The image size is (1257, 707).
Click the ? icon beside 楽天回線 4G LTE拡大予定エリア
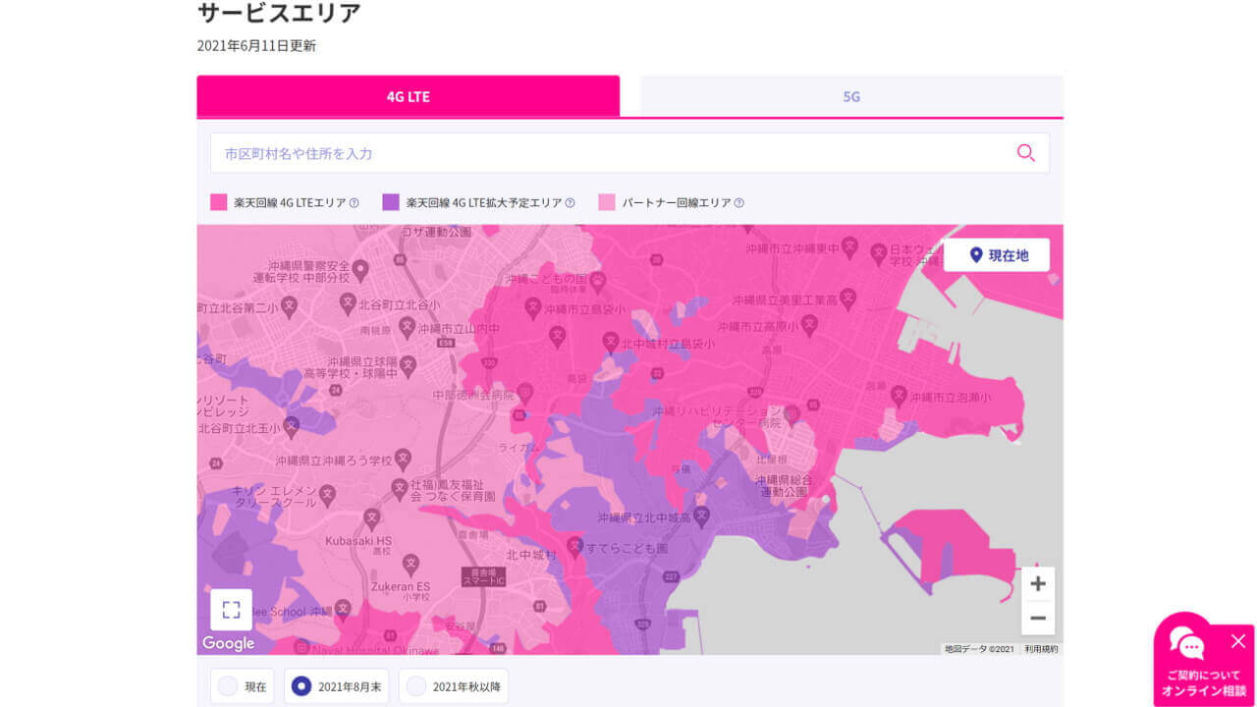(570, 201)
